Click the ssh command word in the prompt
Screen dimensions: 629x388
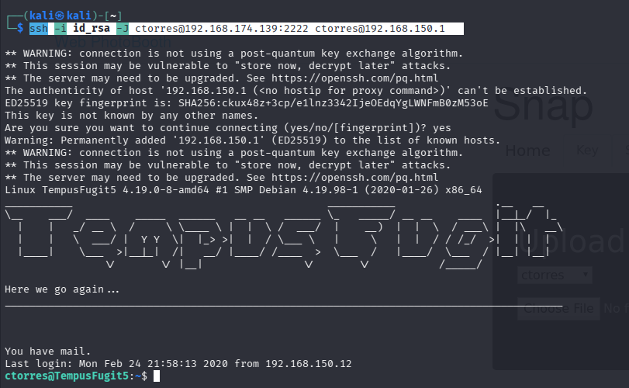tap(39, 29)
